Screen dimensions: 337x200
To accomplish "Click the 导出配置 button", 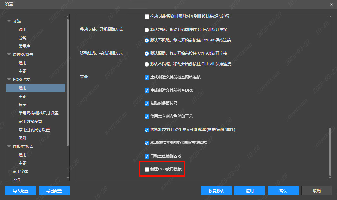I will tap(54, 191).
